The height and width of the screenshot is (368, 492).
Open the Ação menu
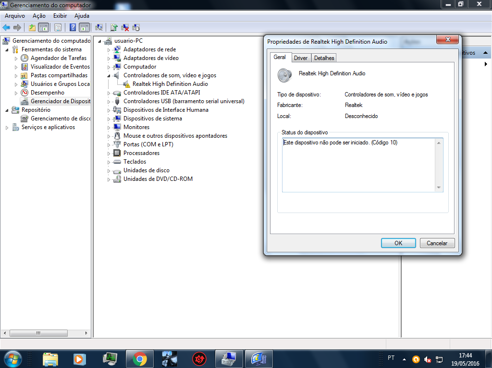coord(39,16)
